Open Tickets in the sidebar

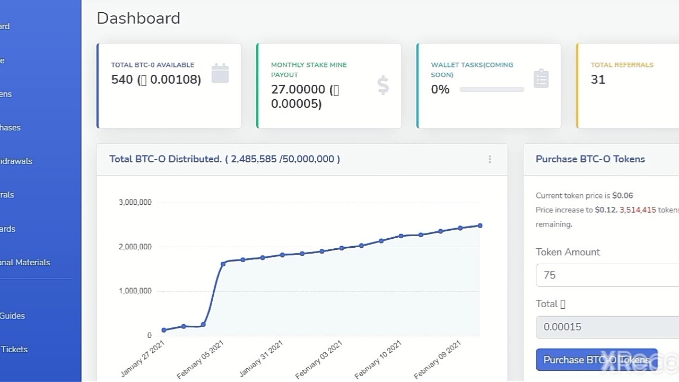click(x=14, y=349)
